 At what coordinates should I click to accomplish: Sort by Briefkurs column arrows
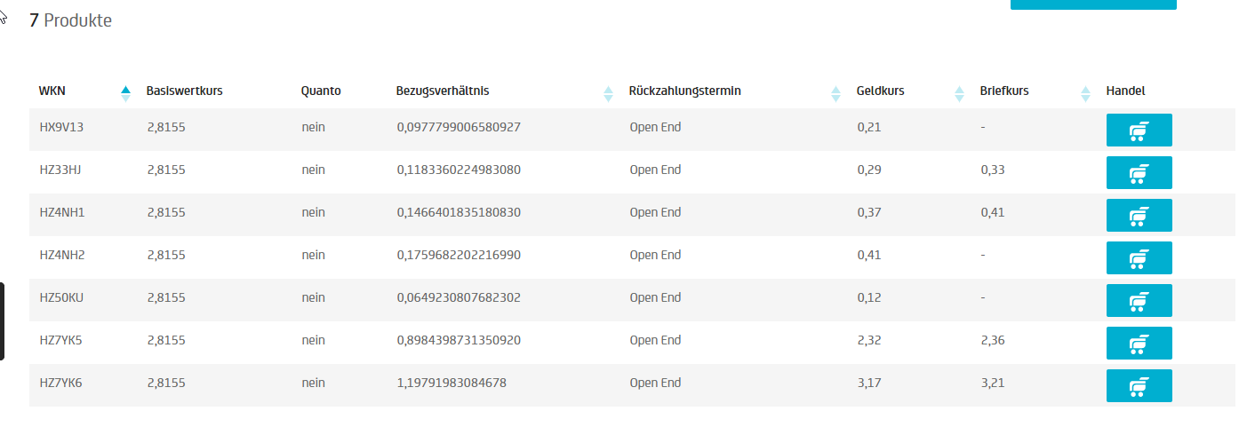click(1085, 92)
